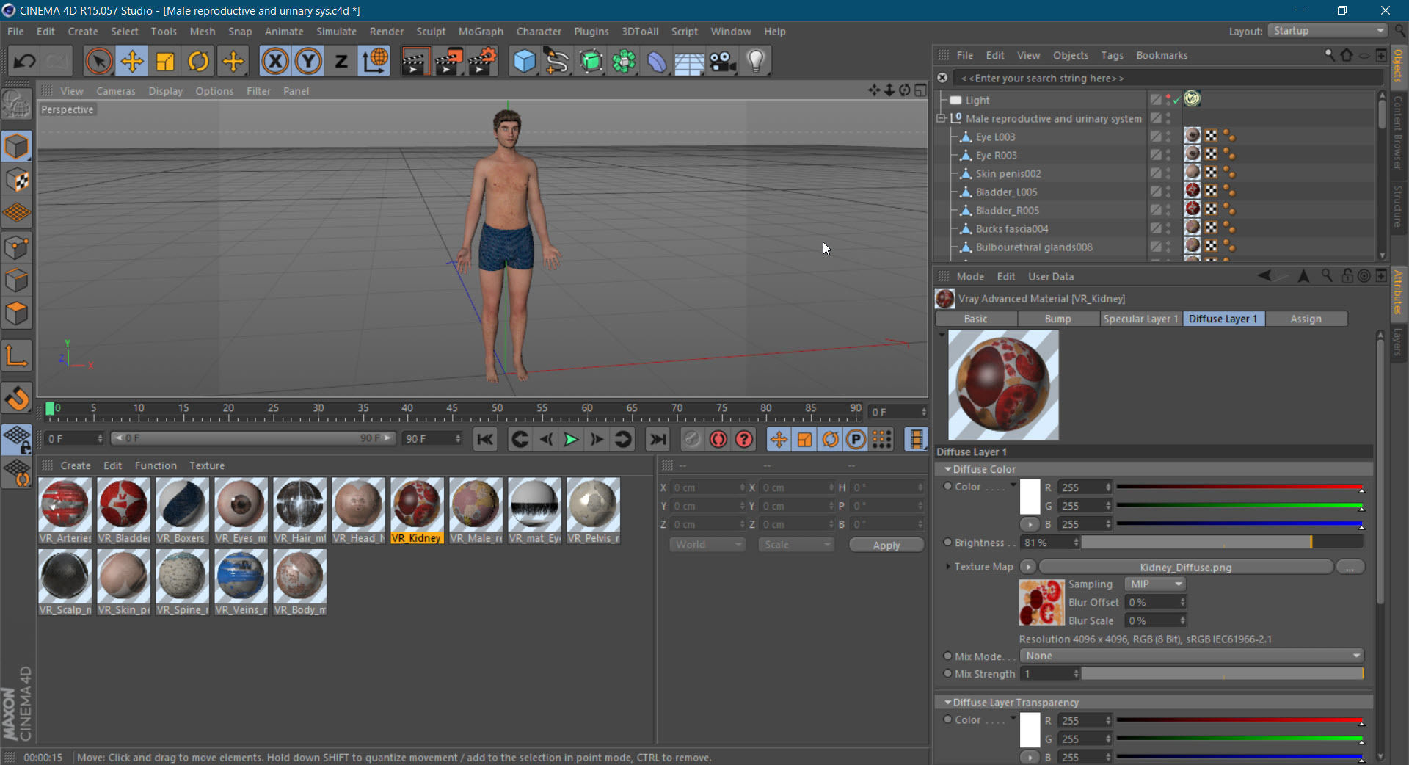Open the Sampling MIP dropdown
This screenshot has height=765, width=1409.
[1157, 584]
